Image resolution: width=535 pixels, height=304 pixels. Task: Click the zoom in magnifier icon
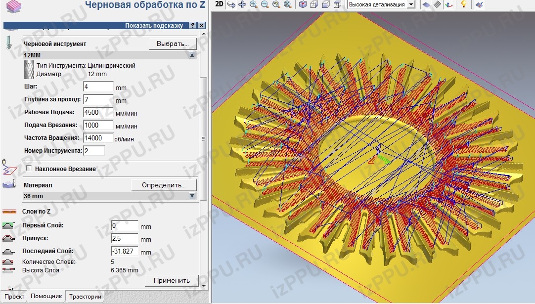[x=253, y=4]
